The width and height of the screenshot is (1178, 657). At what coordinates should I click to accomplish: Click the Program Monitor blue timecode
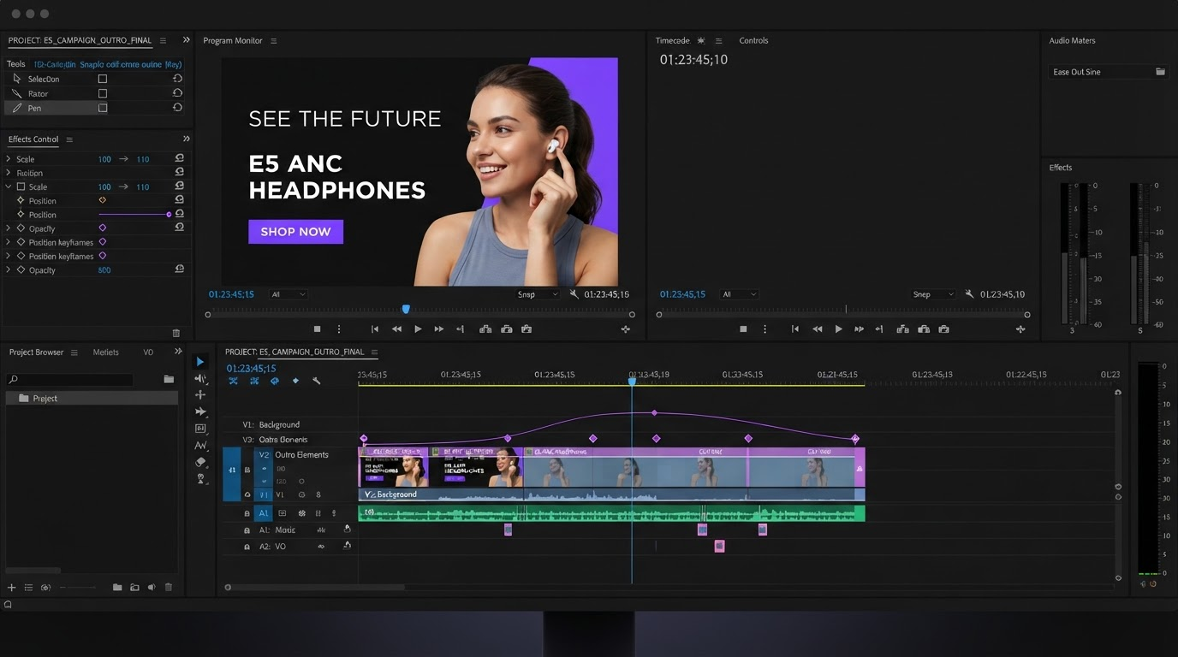[231, 294]
